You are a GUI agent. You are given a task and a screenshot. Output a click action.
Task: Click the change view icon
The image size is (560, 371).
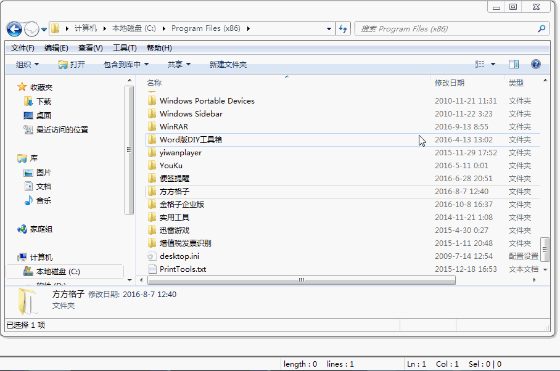(x=480, y=64)
